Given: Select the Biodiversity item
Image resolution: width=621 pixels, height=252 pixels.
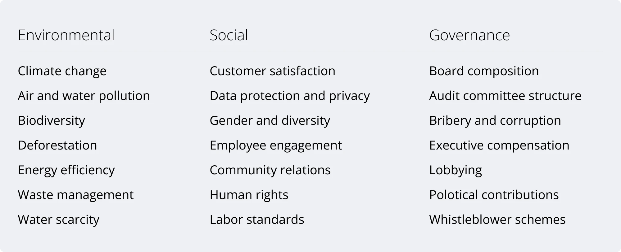Looking at the screenshot, I should (51, 120).
